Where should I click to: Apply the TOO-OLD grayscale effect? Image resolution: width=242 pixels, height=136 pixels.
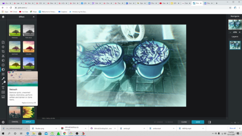pyautogui.click(x=29, y=31)
